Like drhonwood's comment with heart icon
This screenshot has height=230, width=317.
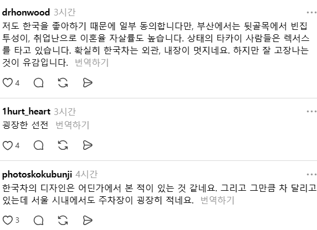pos(7,82)
